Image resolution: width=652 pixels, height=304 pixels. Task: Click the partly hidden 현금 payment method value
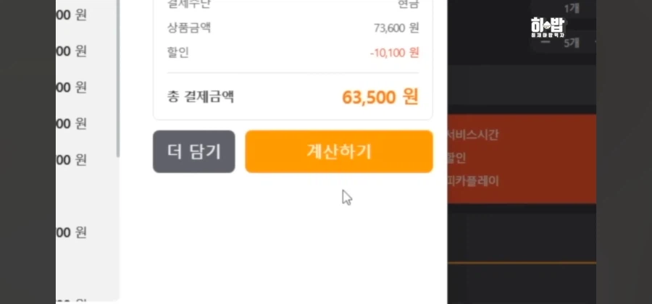[409, 4]
